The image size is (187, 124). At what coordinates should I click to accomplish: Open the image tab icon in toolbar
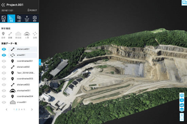[4, 18]
